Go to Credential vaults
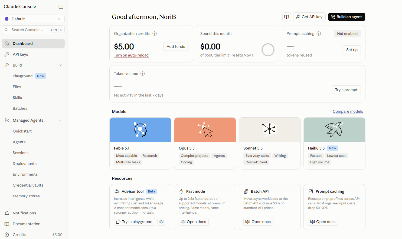 pos(28,185)
